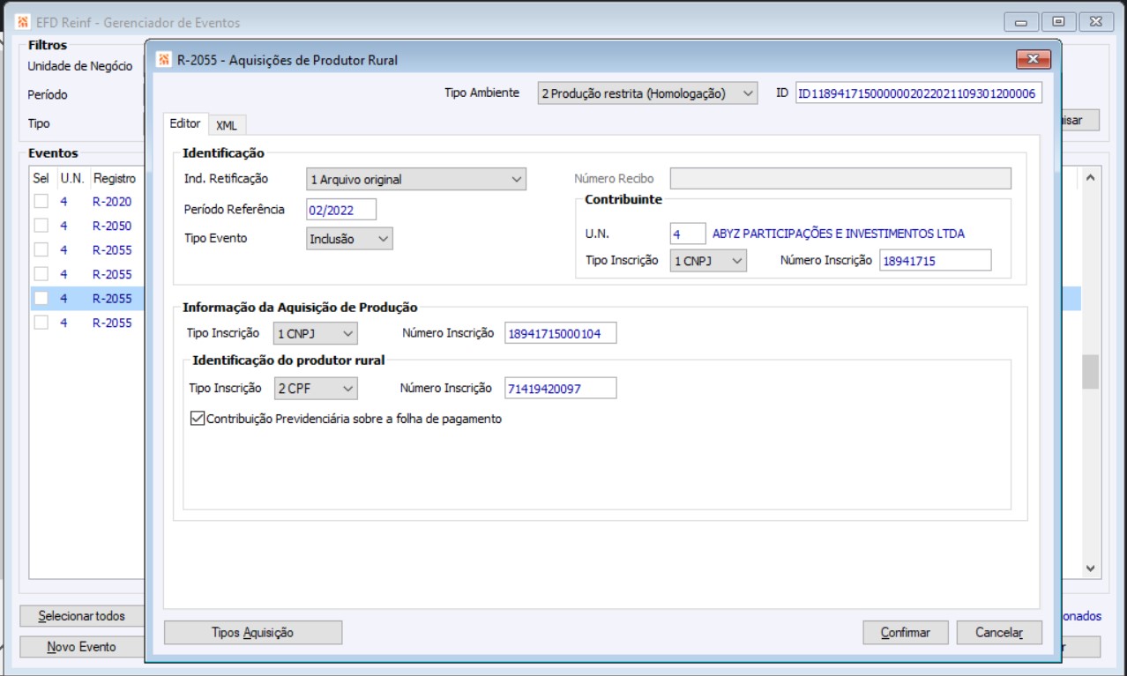1127x676 pixels.
Task: Switch to the XML tab
Action: tap(227, 125)
